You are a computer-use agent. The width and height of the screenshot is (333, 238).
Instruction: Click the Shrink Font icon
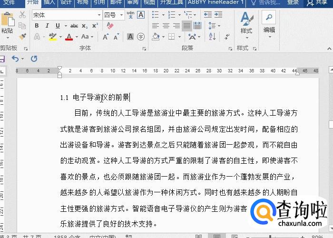(117, 37)
